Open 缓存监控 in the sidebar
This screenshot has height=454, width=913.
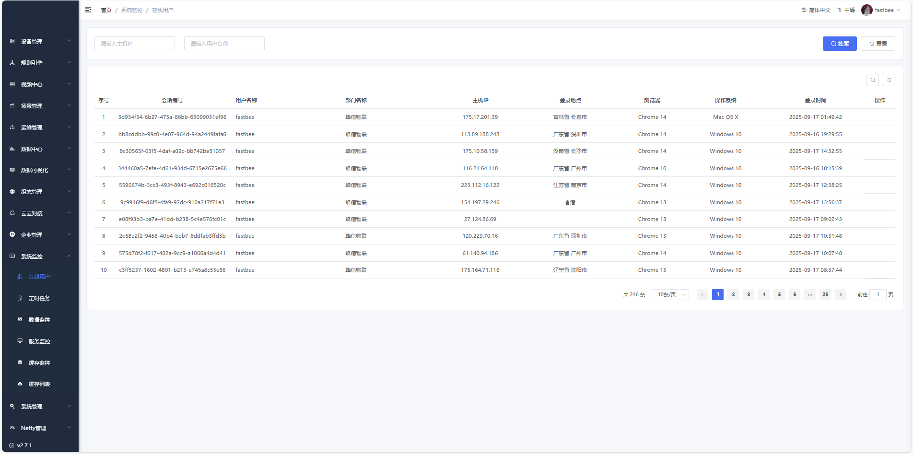(39, 363)
